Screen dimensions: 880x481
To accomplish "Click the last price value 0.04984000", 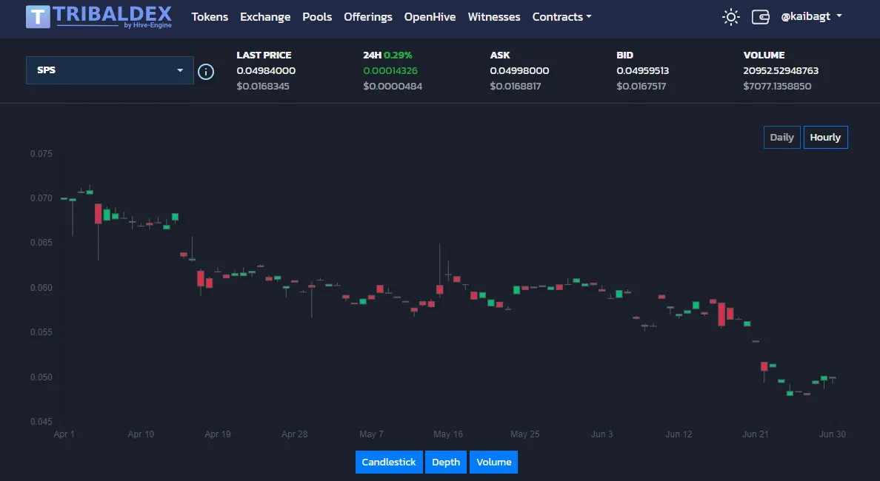I will click(x=266, y=70).
